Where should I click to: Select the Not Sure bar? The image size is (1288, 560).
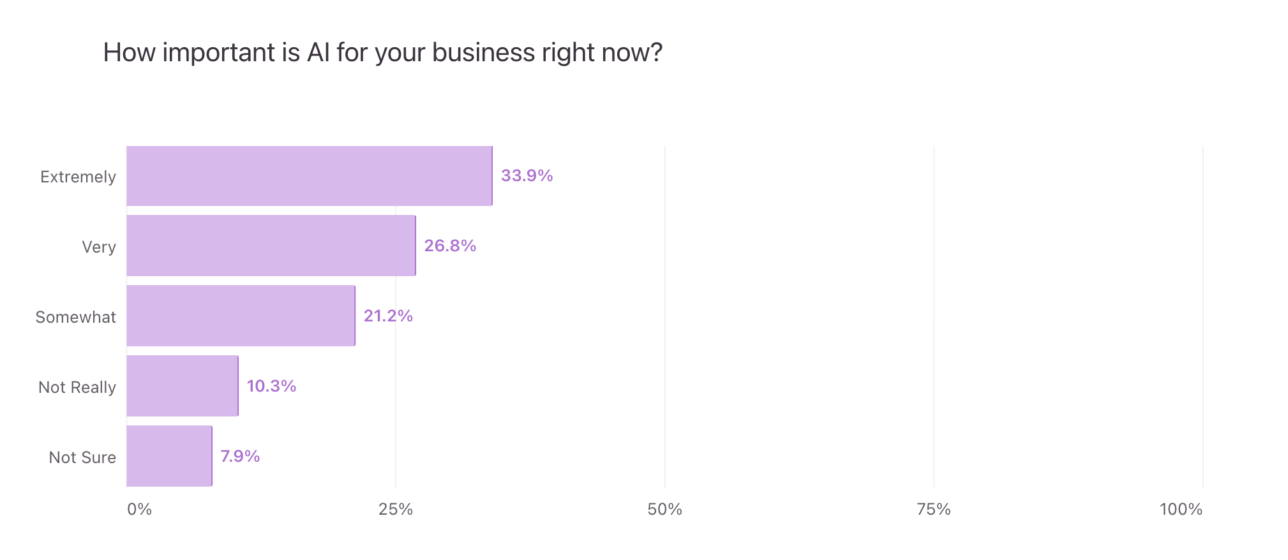click(169, 456)
